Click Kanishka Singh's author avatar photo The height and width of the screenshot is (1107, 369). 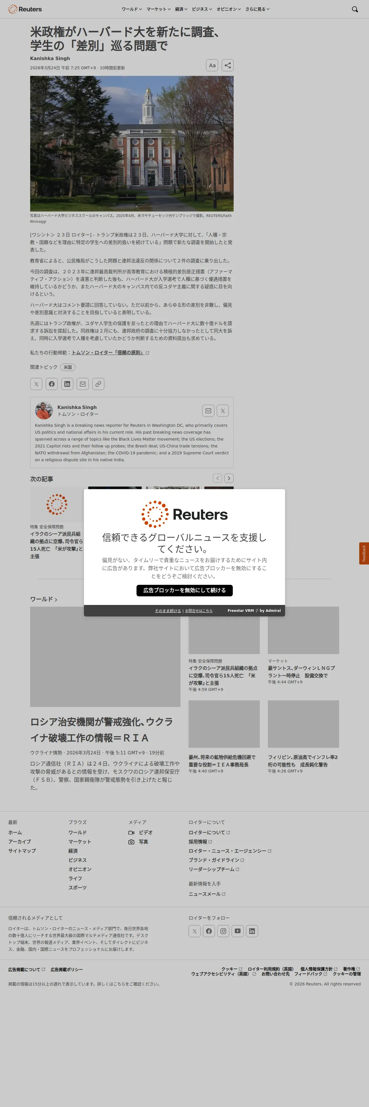(x=44, y=410)
